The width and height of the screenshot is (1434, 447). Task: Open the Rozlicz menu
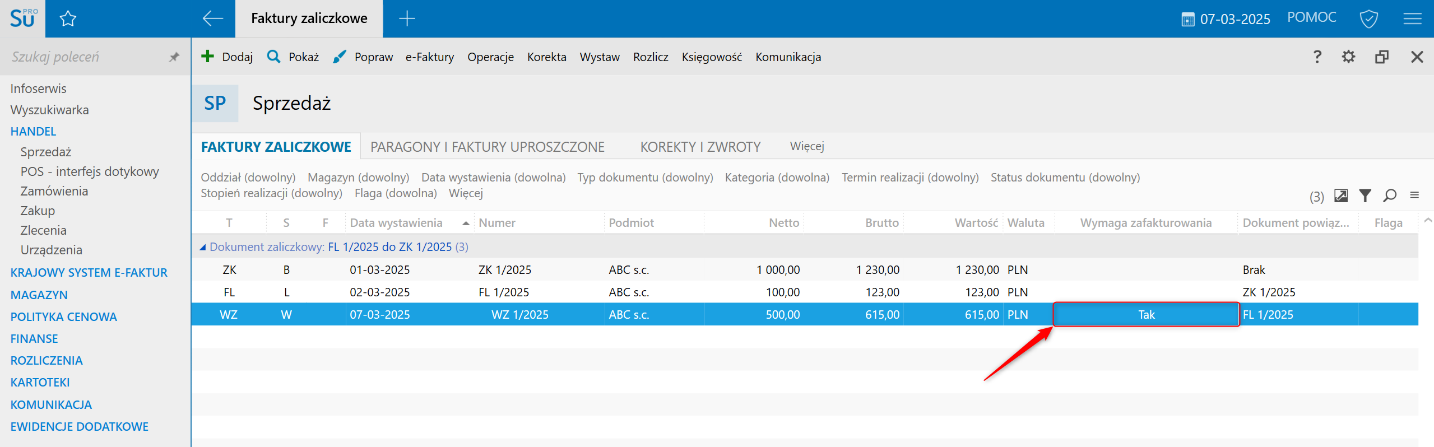click(651, 57)
